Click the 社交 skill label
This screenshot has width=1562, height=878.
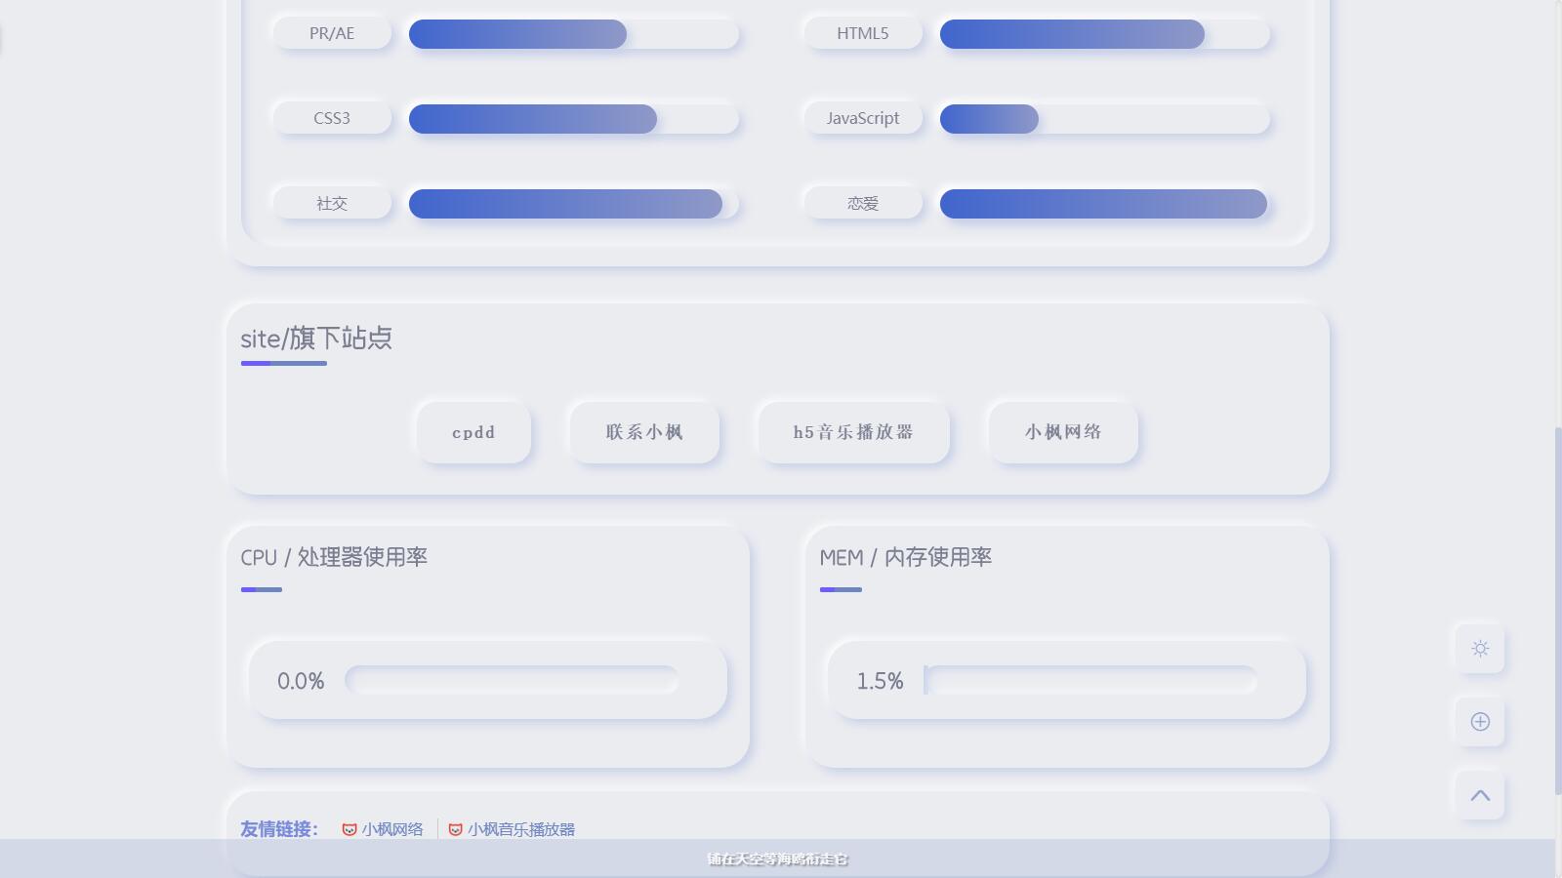coord(332,203)
